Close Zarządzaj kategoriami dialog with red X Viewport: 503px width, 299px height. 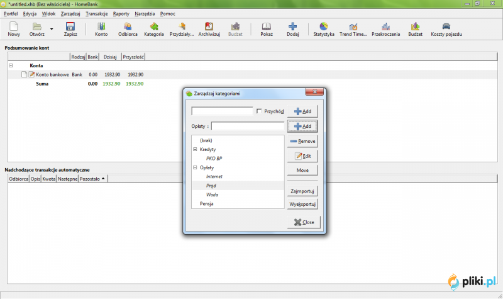pos(314,92)
